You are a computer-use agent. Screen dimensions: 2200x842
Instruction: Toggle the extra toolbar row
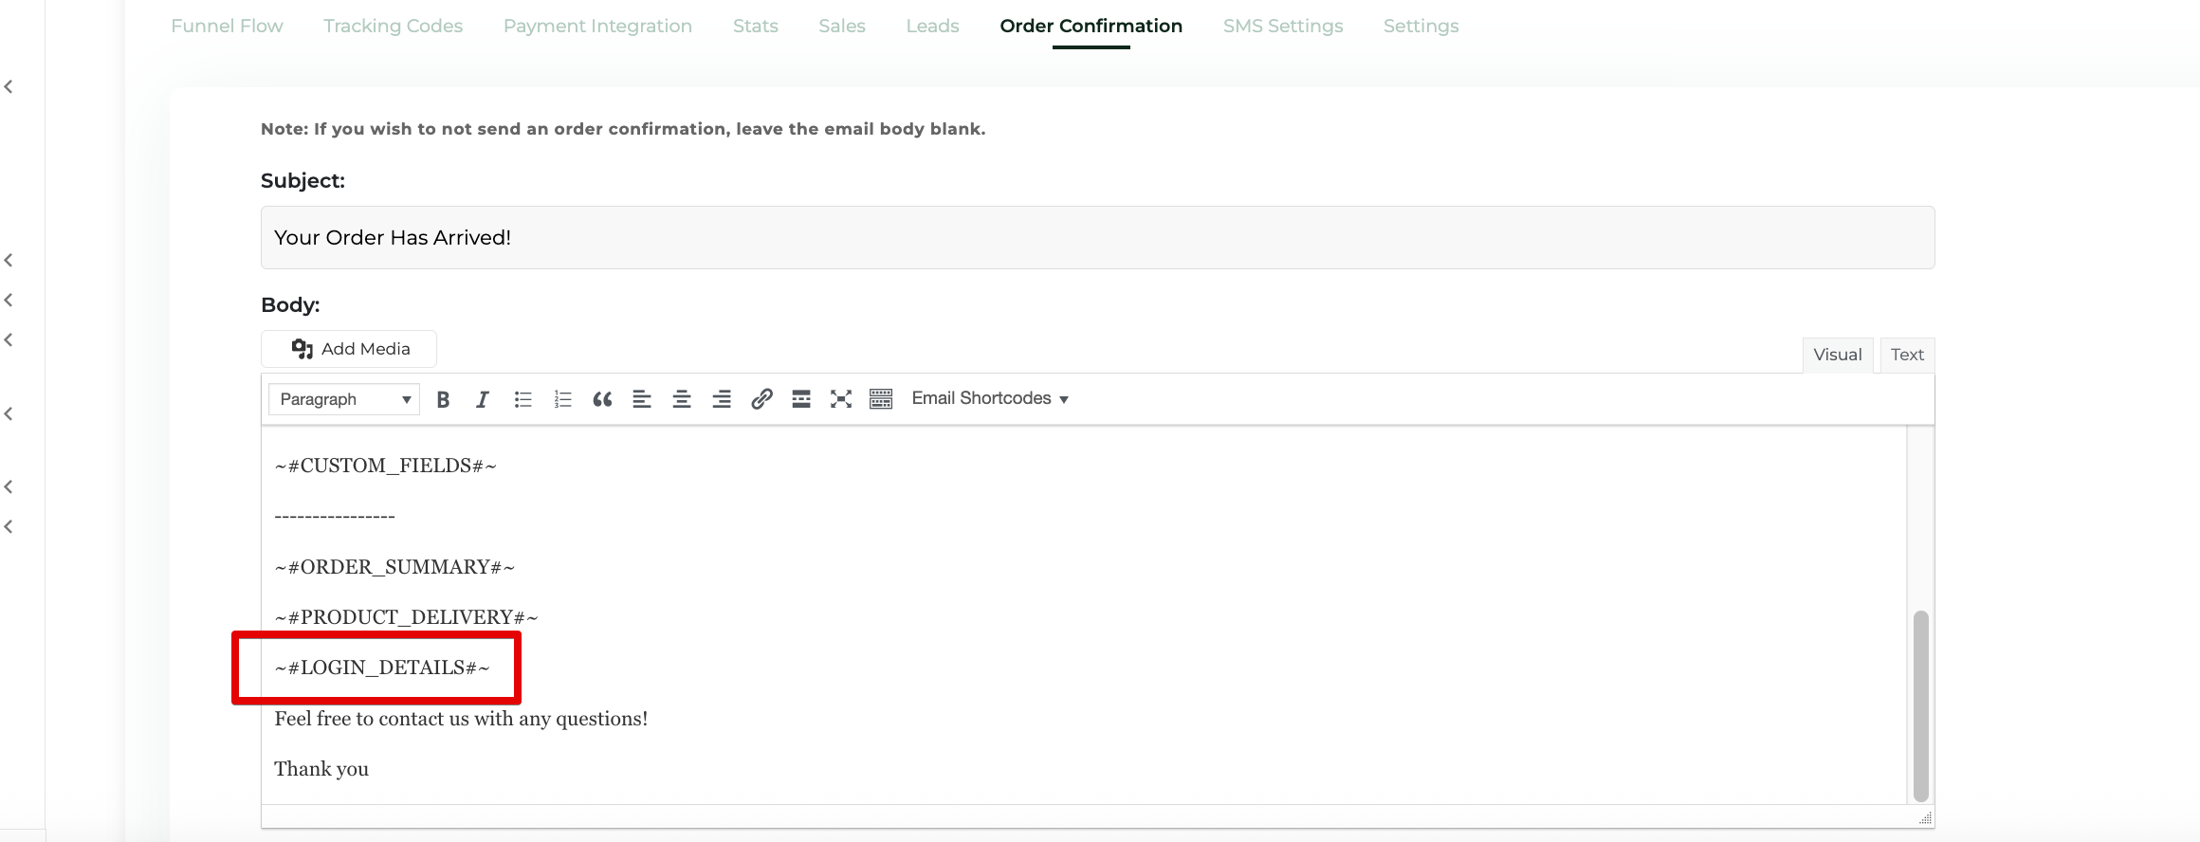point(881,399)
